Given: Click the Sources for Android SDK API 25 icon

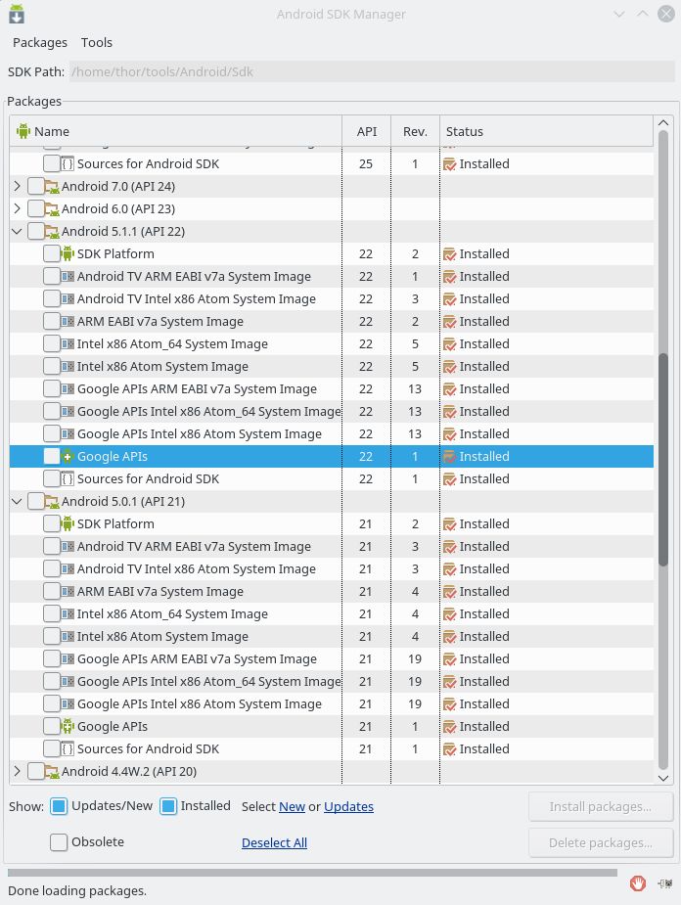Looking at the screenshot, I should coord(68,164).
